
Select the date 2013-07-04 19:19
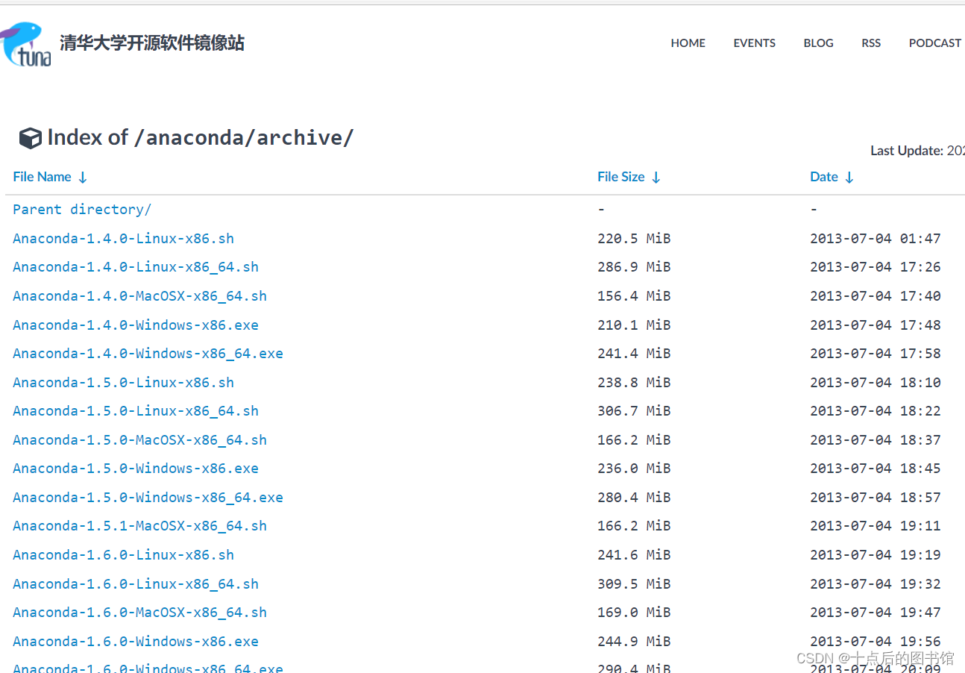pyautogui.click(x=876, y=555)
